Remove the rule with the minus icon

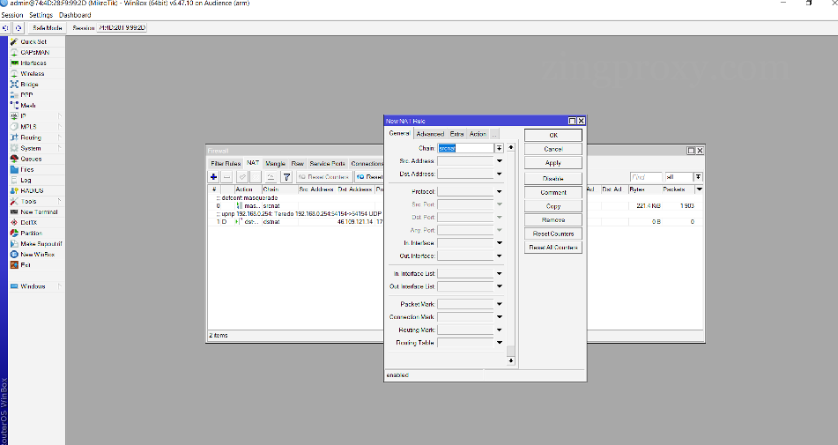coord(227,177)
